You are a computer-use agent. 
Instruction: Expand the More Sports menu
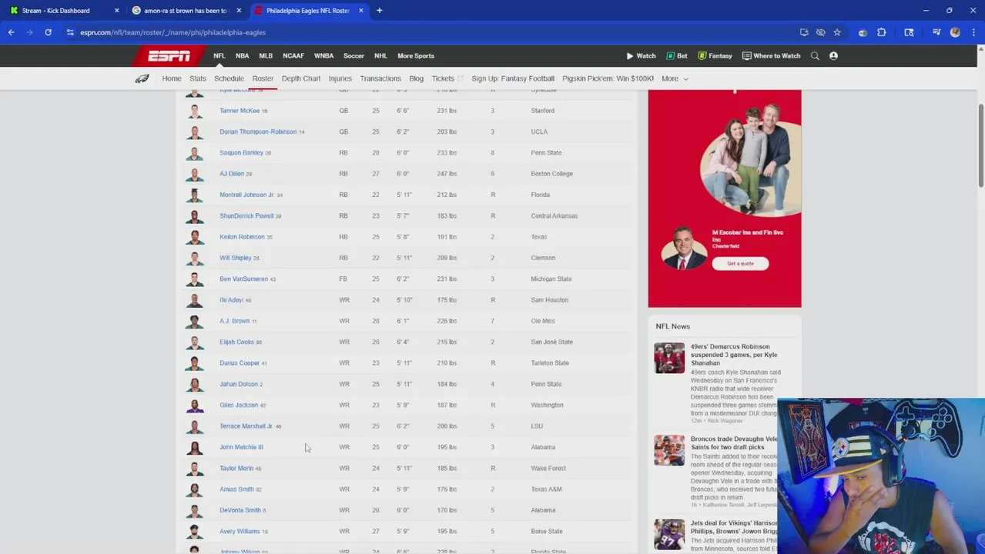coord(416,55)
